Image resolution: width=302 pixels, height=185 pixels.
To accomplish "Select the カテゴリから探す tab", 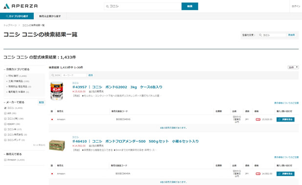I will [x=17, y=16].
